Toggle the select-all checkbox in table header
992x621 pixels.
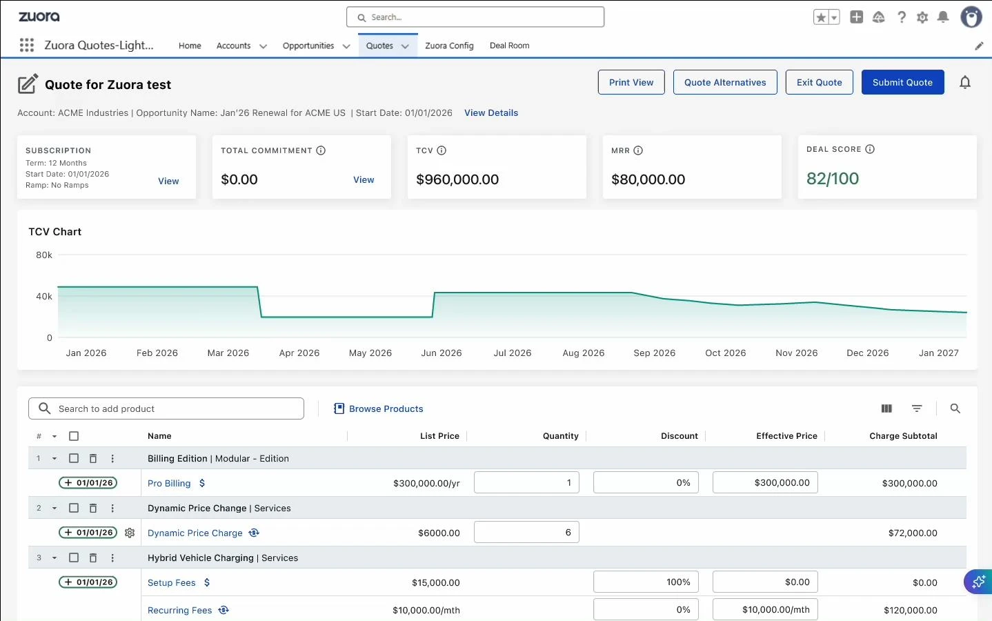pyautogui.click(x=74, y=436)
